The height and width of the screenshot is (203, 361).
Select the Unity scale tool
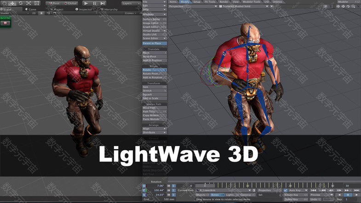click(29, 3)
